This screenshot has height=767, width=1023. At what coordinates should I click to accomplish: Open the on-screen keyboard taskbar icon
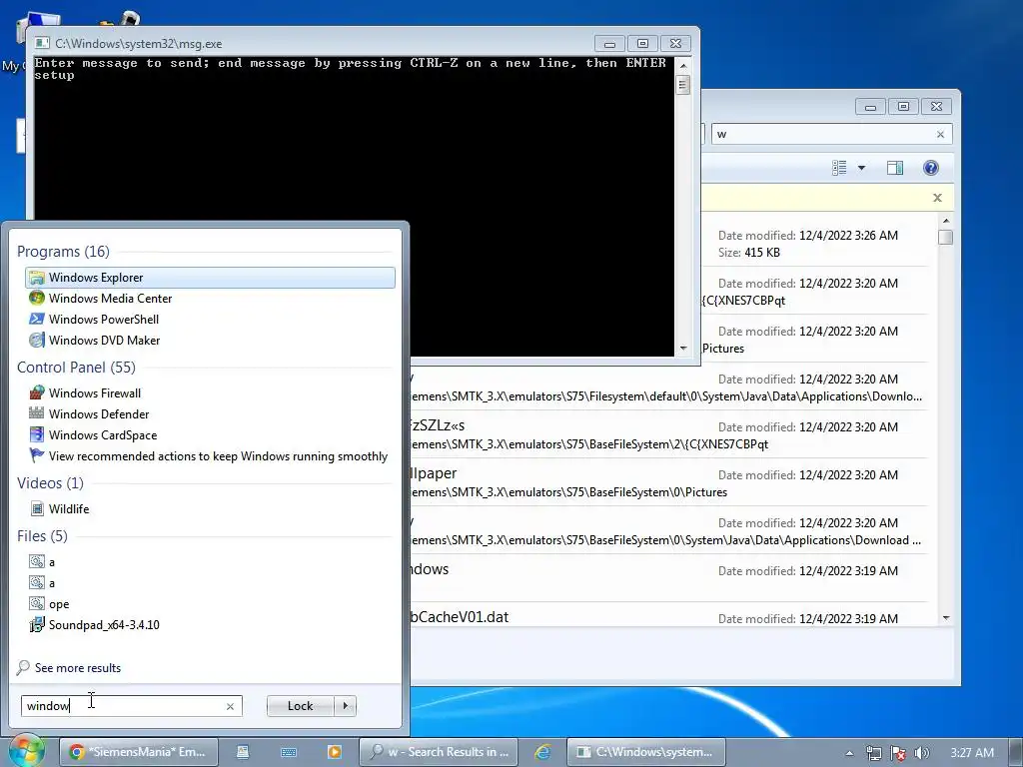(289, 752)
